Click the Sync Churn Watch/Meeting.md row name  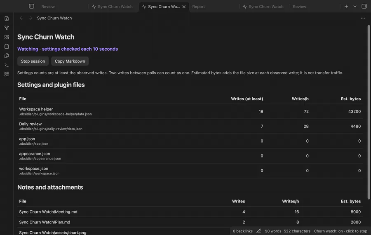[48, 212]
